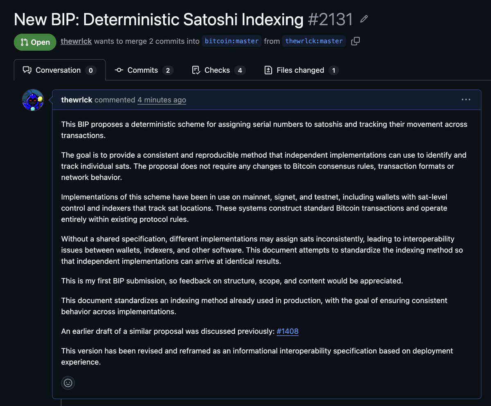Switch to the Checks tab
Screen dimensions: 491x406
click(x=219, y=70)
